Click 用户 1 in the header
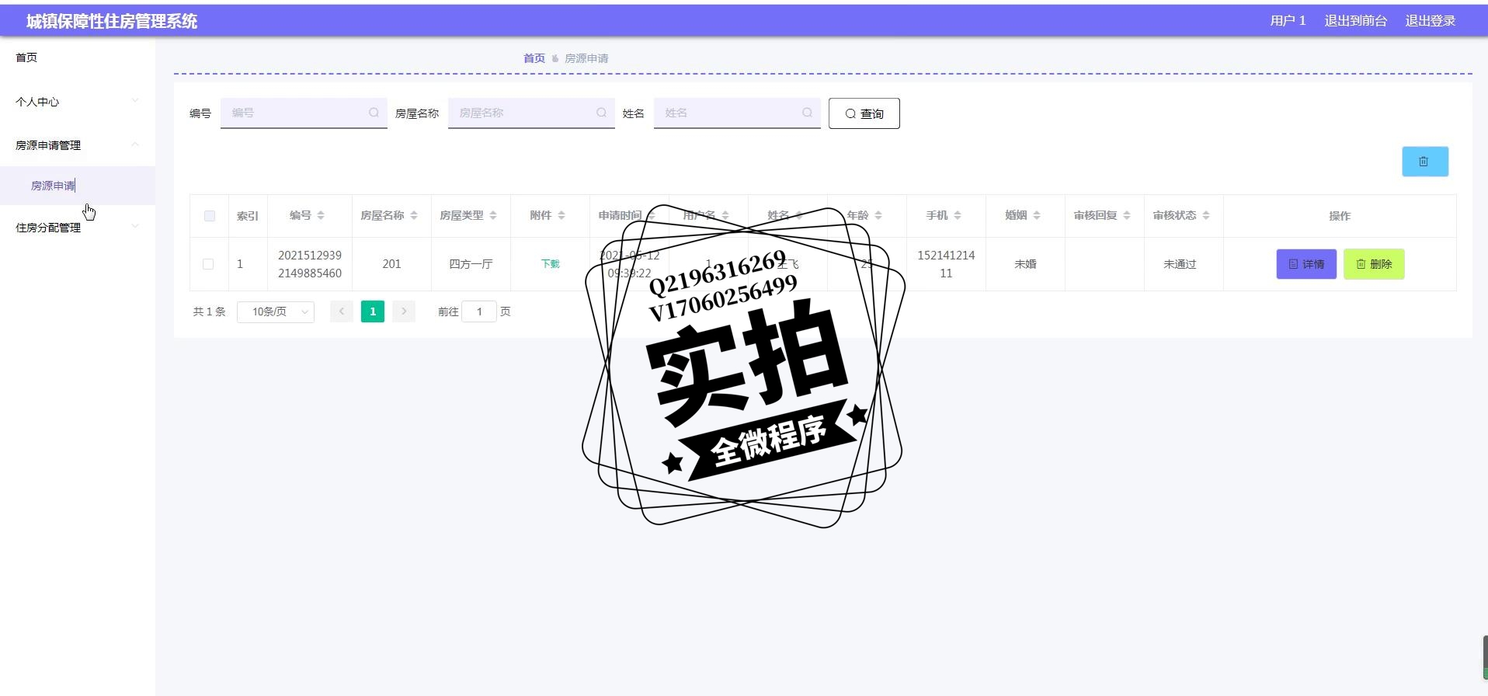 coord(1288,21)
